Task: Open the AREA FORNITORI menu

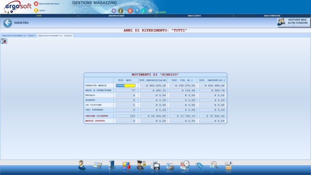Action: (272, 16)
